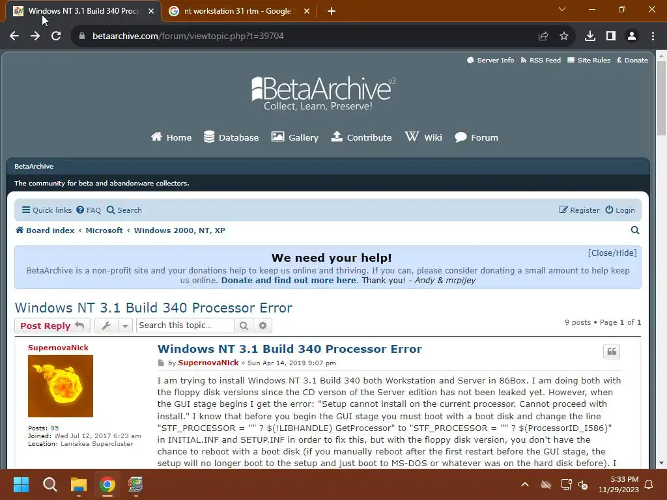Open the RSS Feed link
This screenshot has height=500, width=667.
click(x=541, y=61)
